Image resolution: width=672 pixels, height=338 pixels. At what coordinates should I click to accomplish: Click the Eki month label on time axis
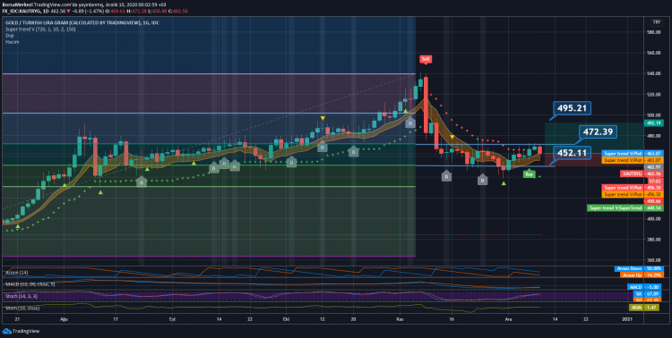[287, 319]
